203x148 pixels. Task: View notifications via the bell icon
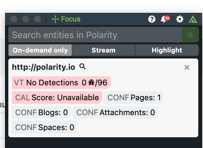[164, 19]
